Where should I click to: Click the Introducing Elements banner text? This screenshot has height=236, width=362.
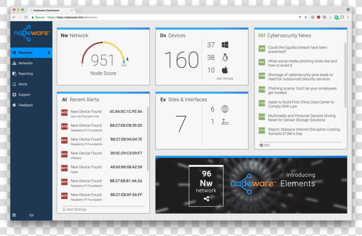(298, 180)
